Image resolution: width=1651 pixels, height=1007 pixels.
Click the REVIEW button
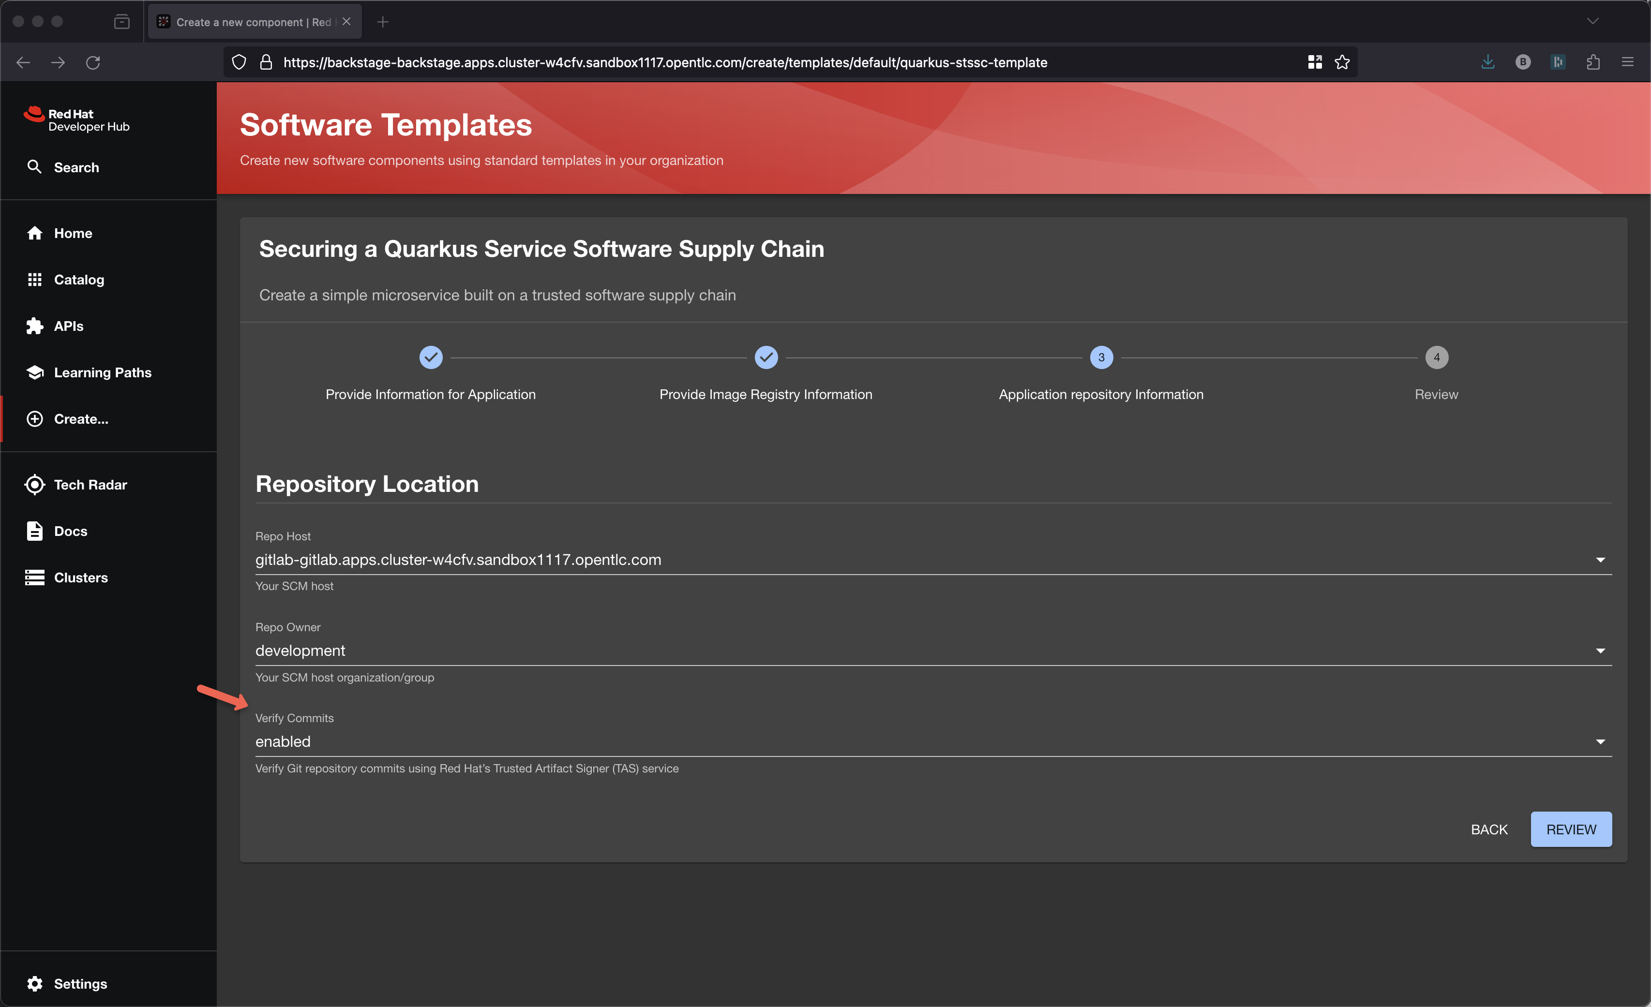1571,829
